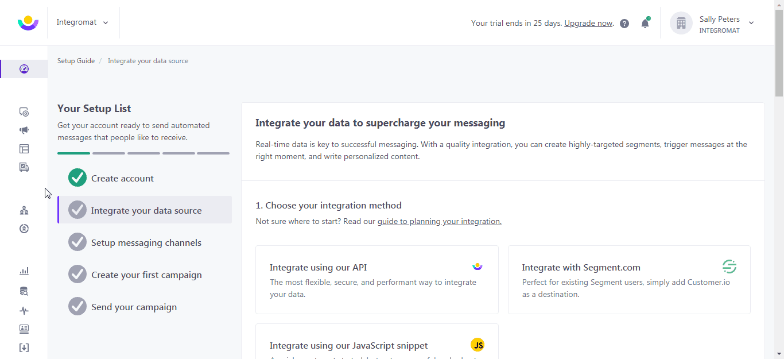Click the activity pulse icon in sidebar
The image size is (784, 359).
click(x=24, y=311)
